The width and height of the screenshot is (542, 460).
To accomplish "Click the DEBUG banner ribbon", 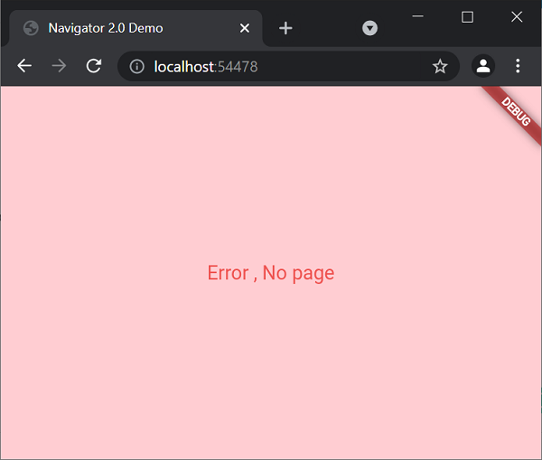I will click(x=514, y=112).
